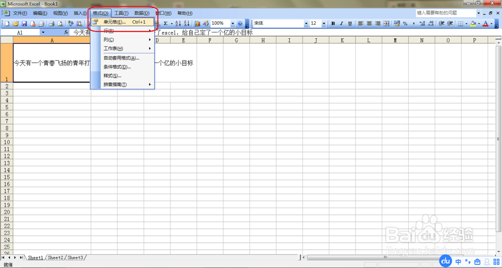This screenshot has width=502, height=268.
Task: Select the row 10 header
Action: click(7, 142)
